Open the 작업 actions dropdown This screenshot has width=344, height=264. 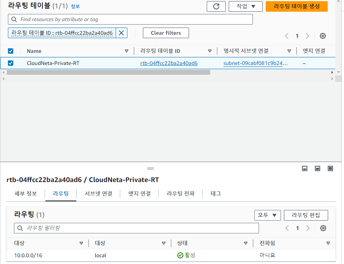point(245,6)
